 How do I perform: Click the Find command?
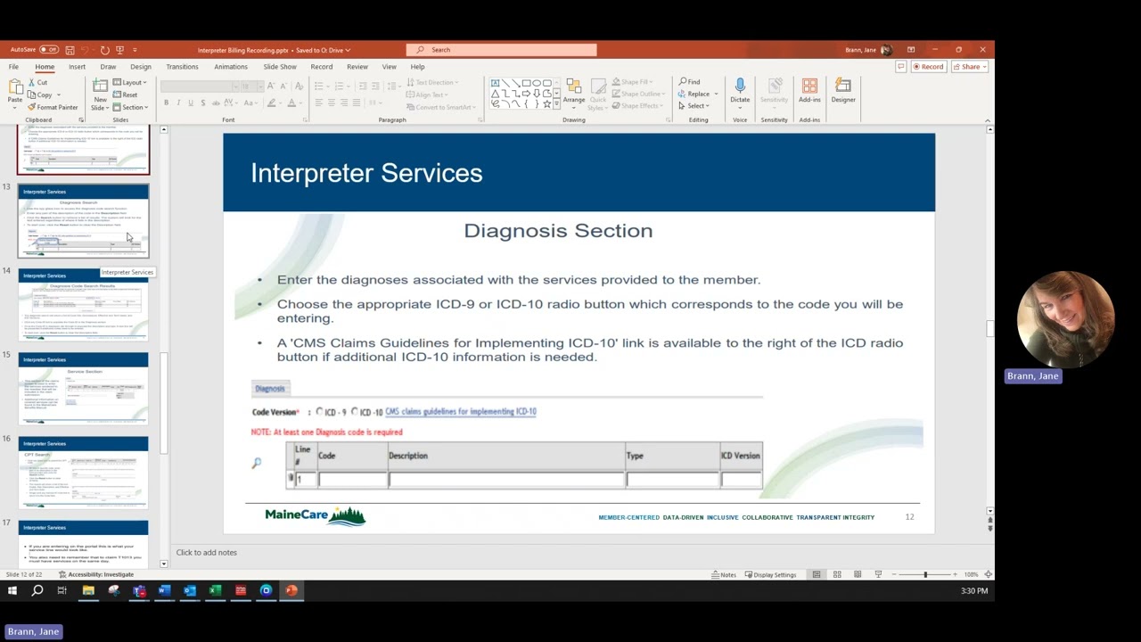click(689, 82)
